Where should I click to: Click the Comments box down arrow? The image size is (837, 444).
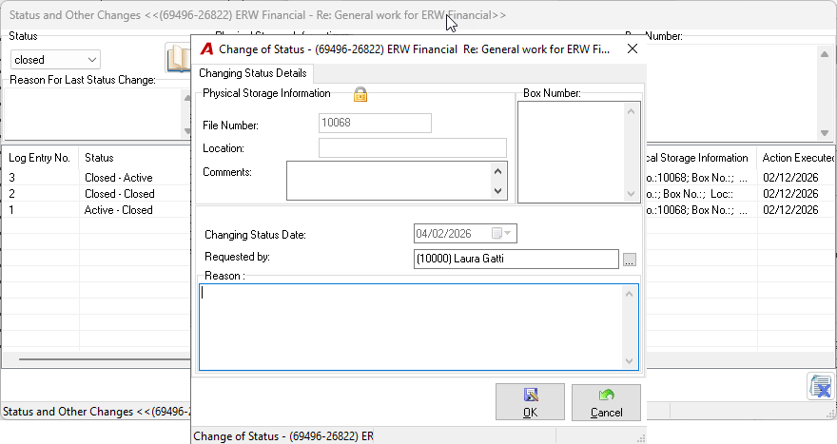[x=497, y=191]
